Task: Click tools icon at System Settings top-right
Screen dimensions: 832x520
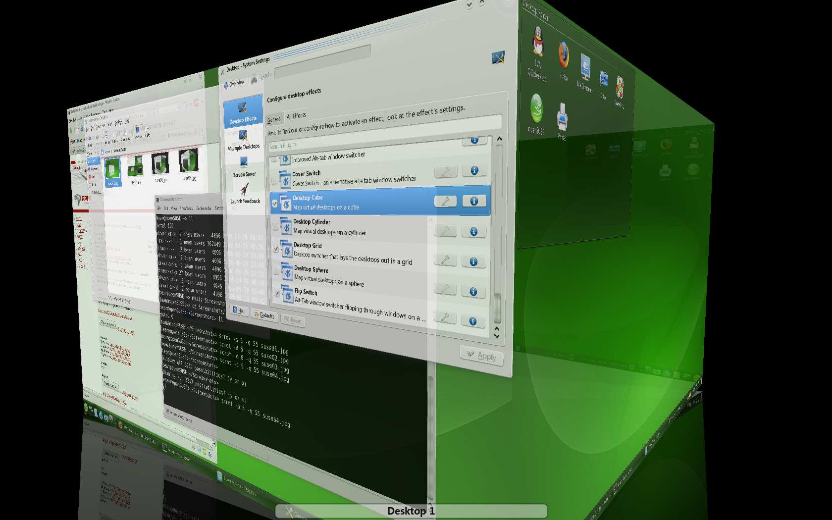Action: coord(498,57)
